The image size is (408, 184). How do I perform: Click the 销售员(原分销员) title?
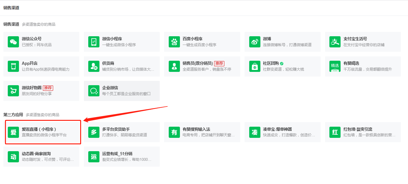coord(198,64)
